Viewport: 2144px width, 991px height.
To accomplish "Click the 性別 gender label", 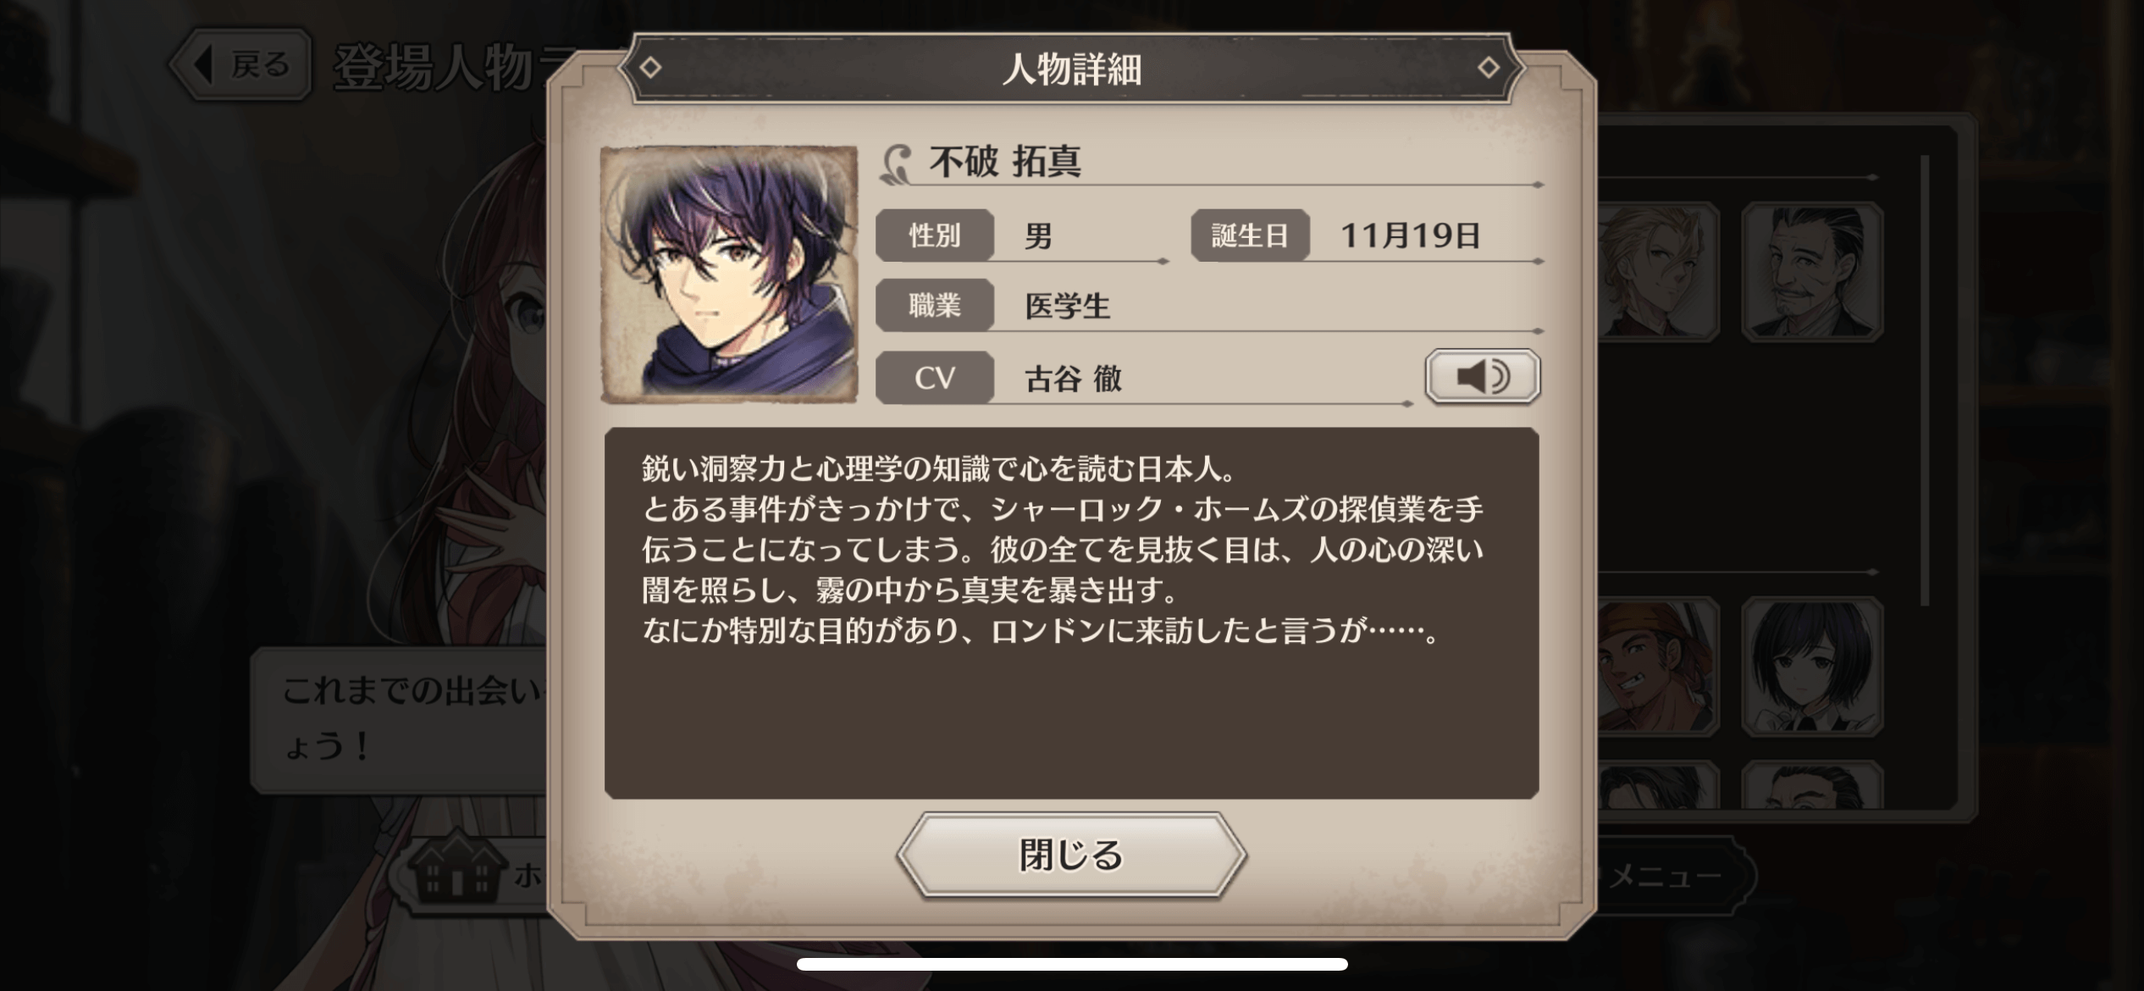I will click(x=935, y=235).
